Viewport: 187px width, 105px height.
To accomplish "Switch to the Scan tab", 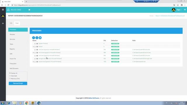I will [x=17, y=23].
